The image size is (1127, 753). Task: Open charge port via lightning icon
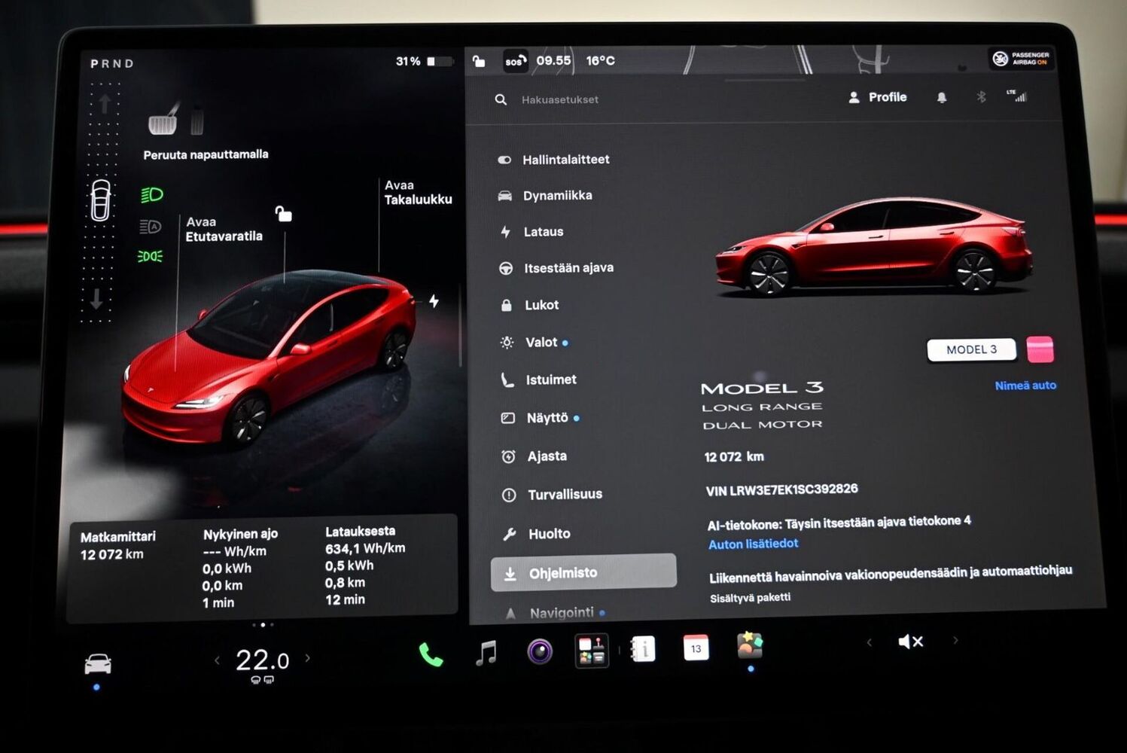point(434,301)
